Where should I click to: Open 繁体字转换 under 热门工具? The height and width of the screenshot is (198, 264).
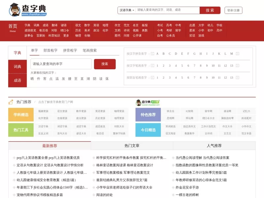pos(119,134)
